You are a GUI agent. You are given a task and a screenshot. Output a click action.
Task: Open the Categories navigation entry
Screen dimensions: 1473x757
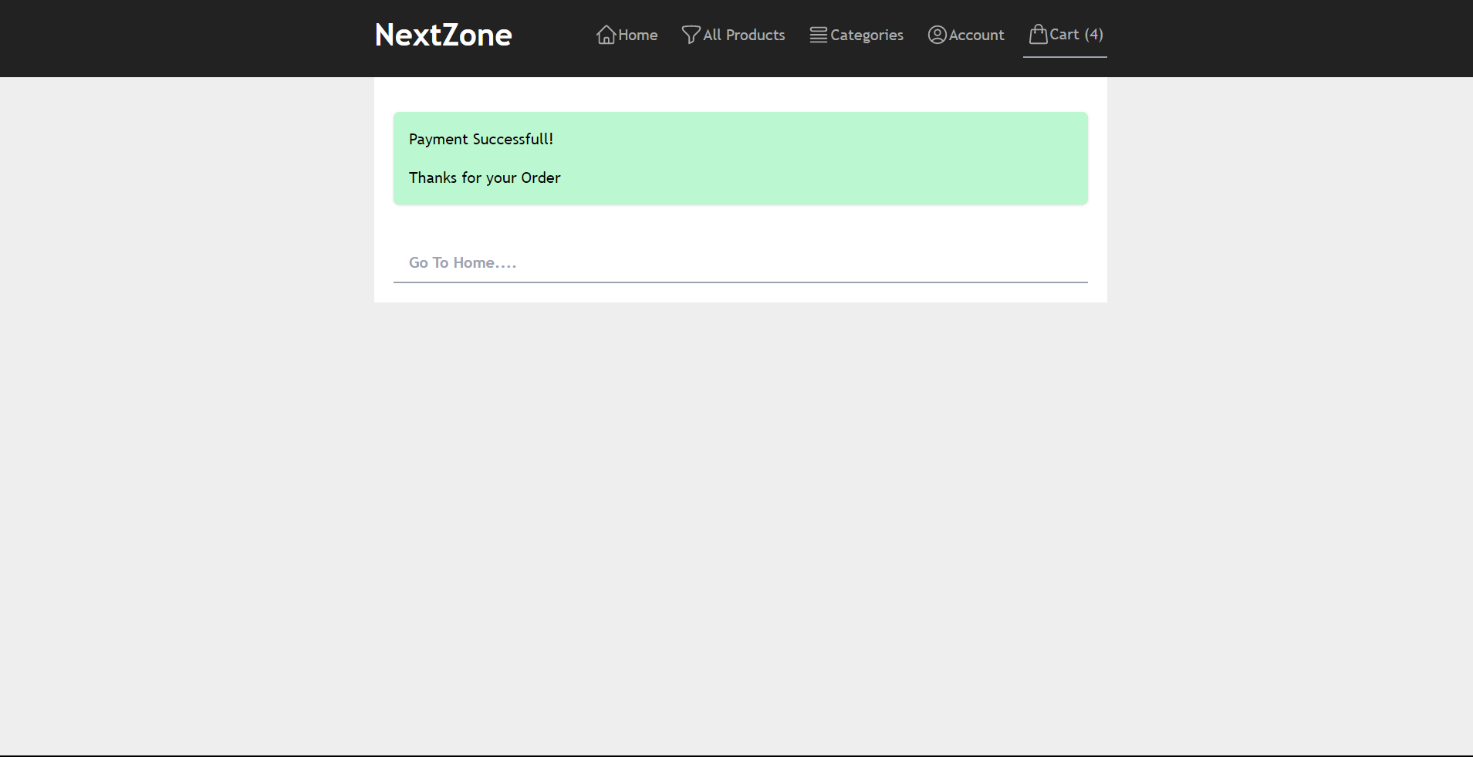[x=867, y=35]
